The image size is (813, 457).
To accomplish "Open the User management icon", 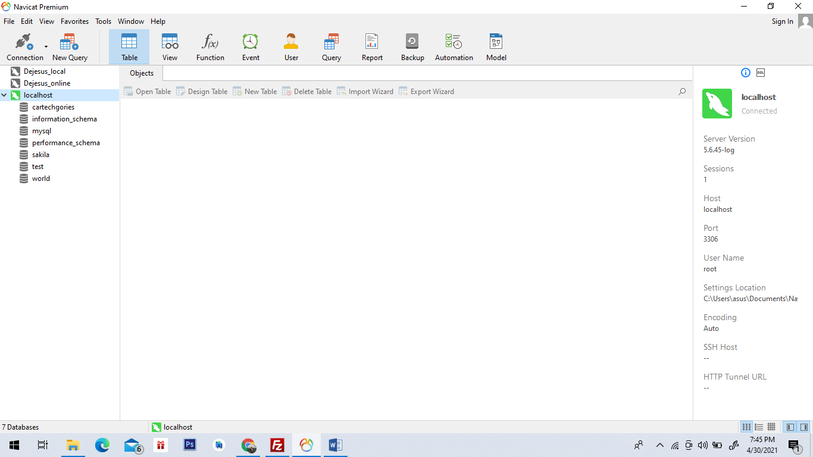I will (x=291, y=47).
